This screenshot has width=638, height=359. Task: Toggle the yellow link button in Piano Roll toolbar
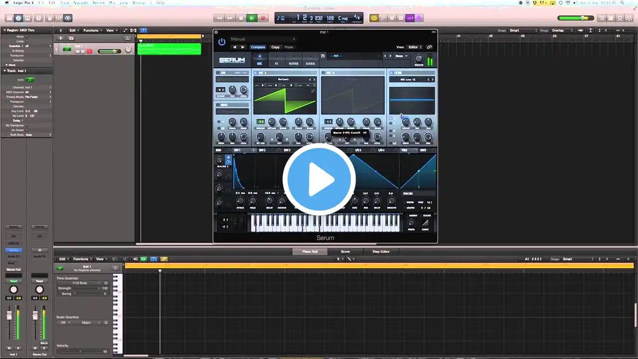(x=164, y=259)
